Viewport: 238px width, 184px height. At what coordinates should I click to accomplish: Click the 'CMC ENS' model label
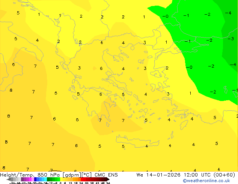106,175
